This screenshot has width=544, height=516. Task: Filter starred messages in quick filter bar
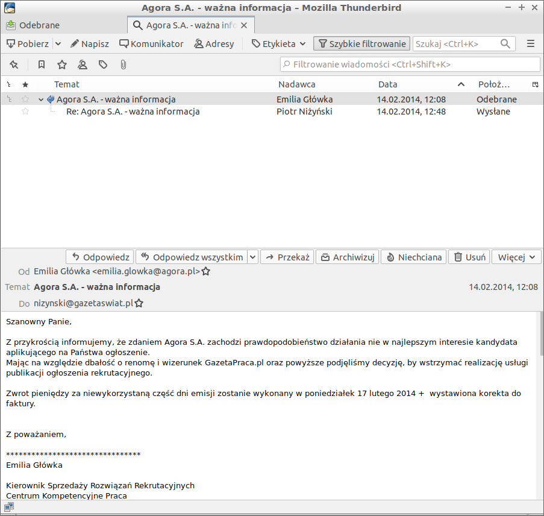click(62, 64)
